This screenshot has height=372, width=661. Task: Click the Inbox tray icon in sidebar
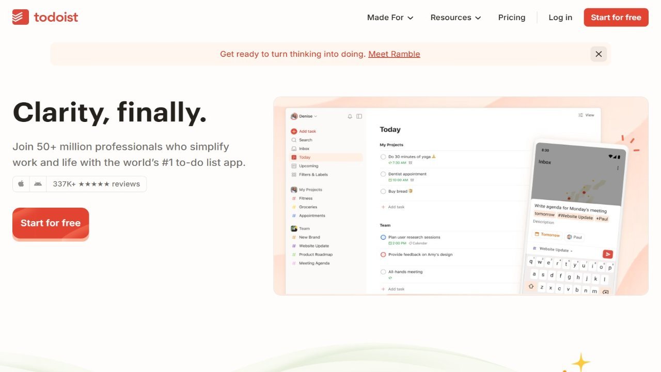tap(294, 149)
